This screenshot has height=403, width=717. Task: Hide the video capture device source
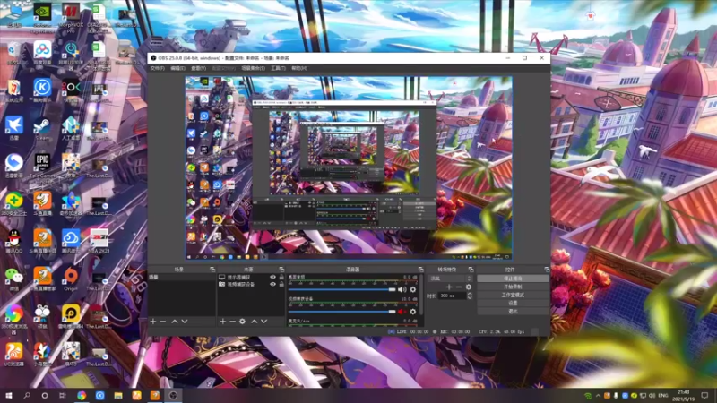273,284
